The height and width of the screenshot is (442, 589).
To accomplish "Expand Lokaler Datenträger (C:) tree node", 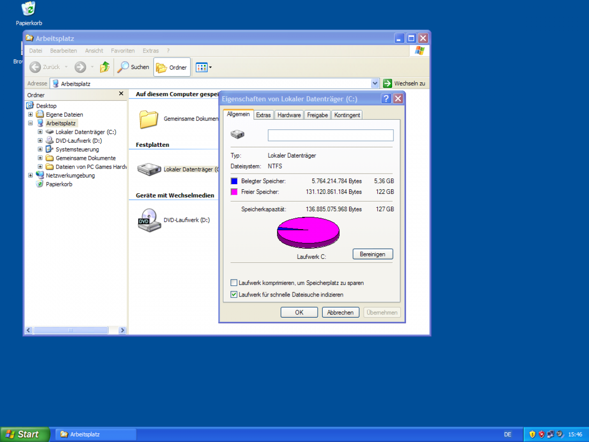I will (40, 132).
